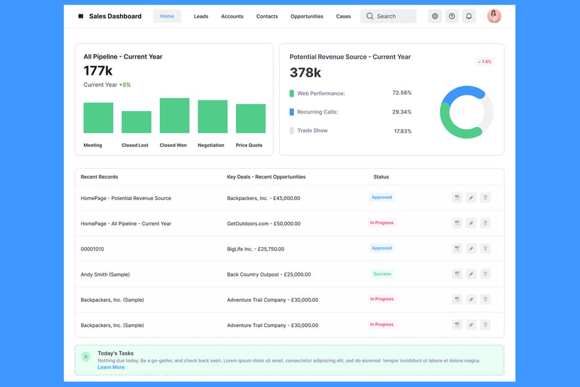Click the help question mark icon

(452, 16)
